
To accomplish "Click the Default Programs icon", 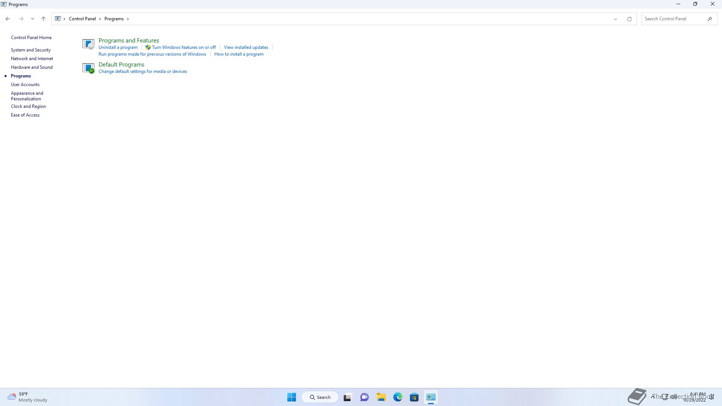I will (88, 68).
